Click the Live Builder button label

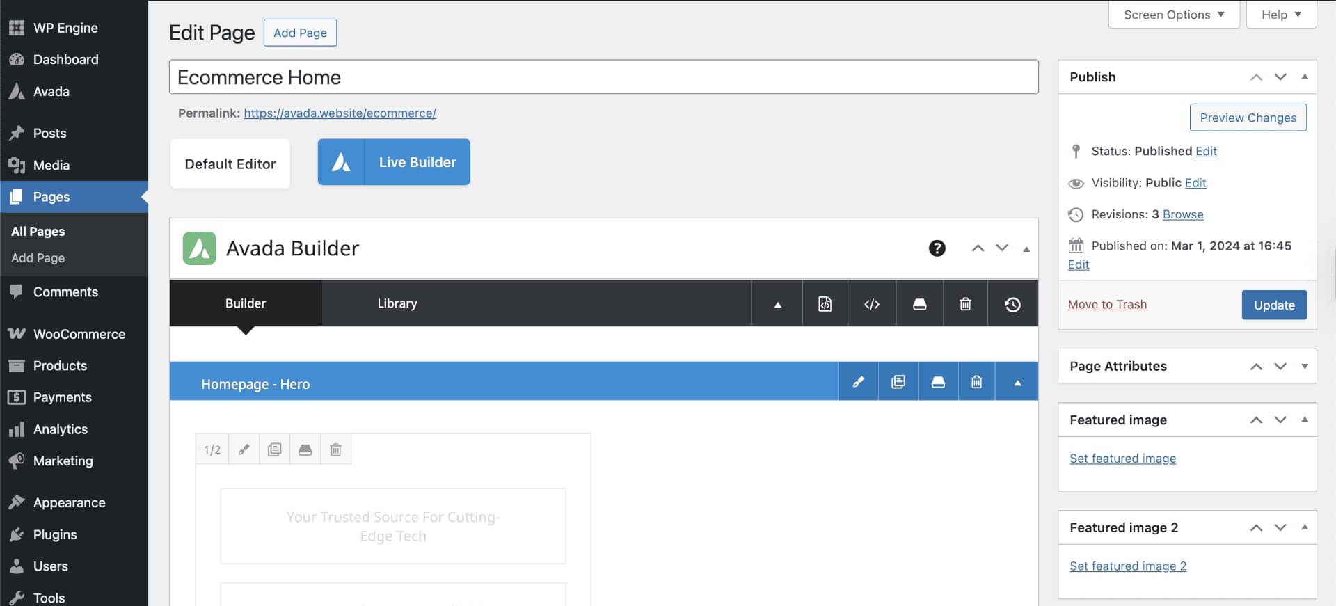[x=417, y=162]
